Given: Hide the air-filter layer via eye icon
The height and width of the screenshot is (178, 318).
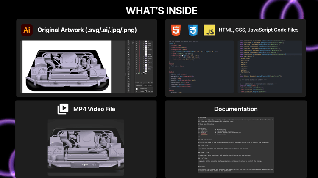Looking at the screenshot, I should coord(137,58).
